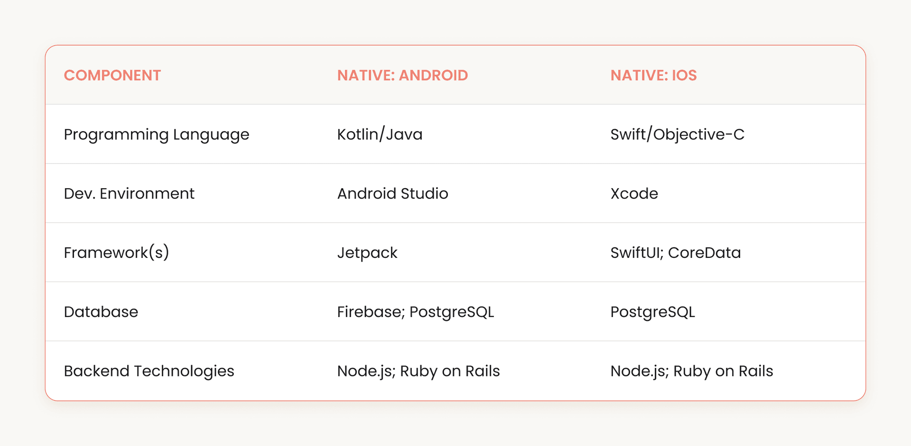Click the Programming Language row label
The width and height of the screenshot is (911, 446).
(157, 134)
